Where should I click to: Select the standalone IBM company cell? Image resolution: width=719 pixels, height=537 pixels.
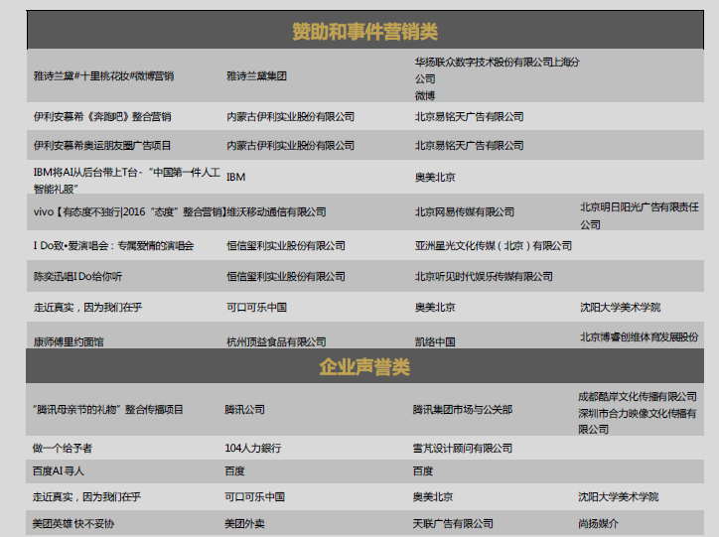click(x=235, y=177)
